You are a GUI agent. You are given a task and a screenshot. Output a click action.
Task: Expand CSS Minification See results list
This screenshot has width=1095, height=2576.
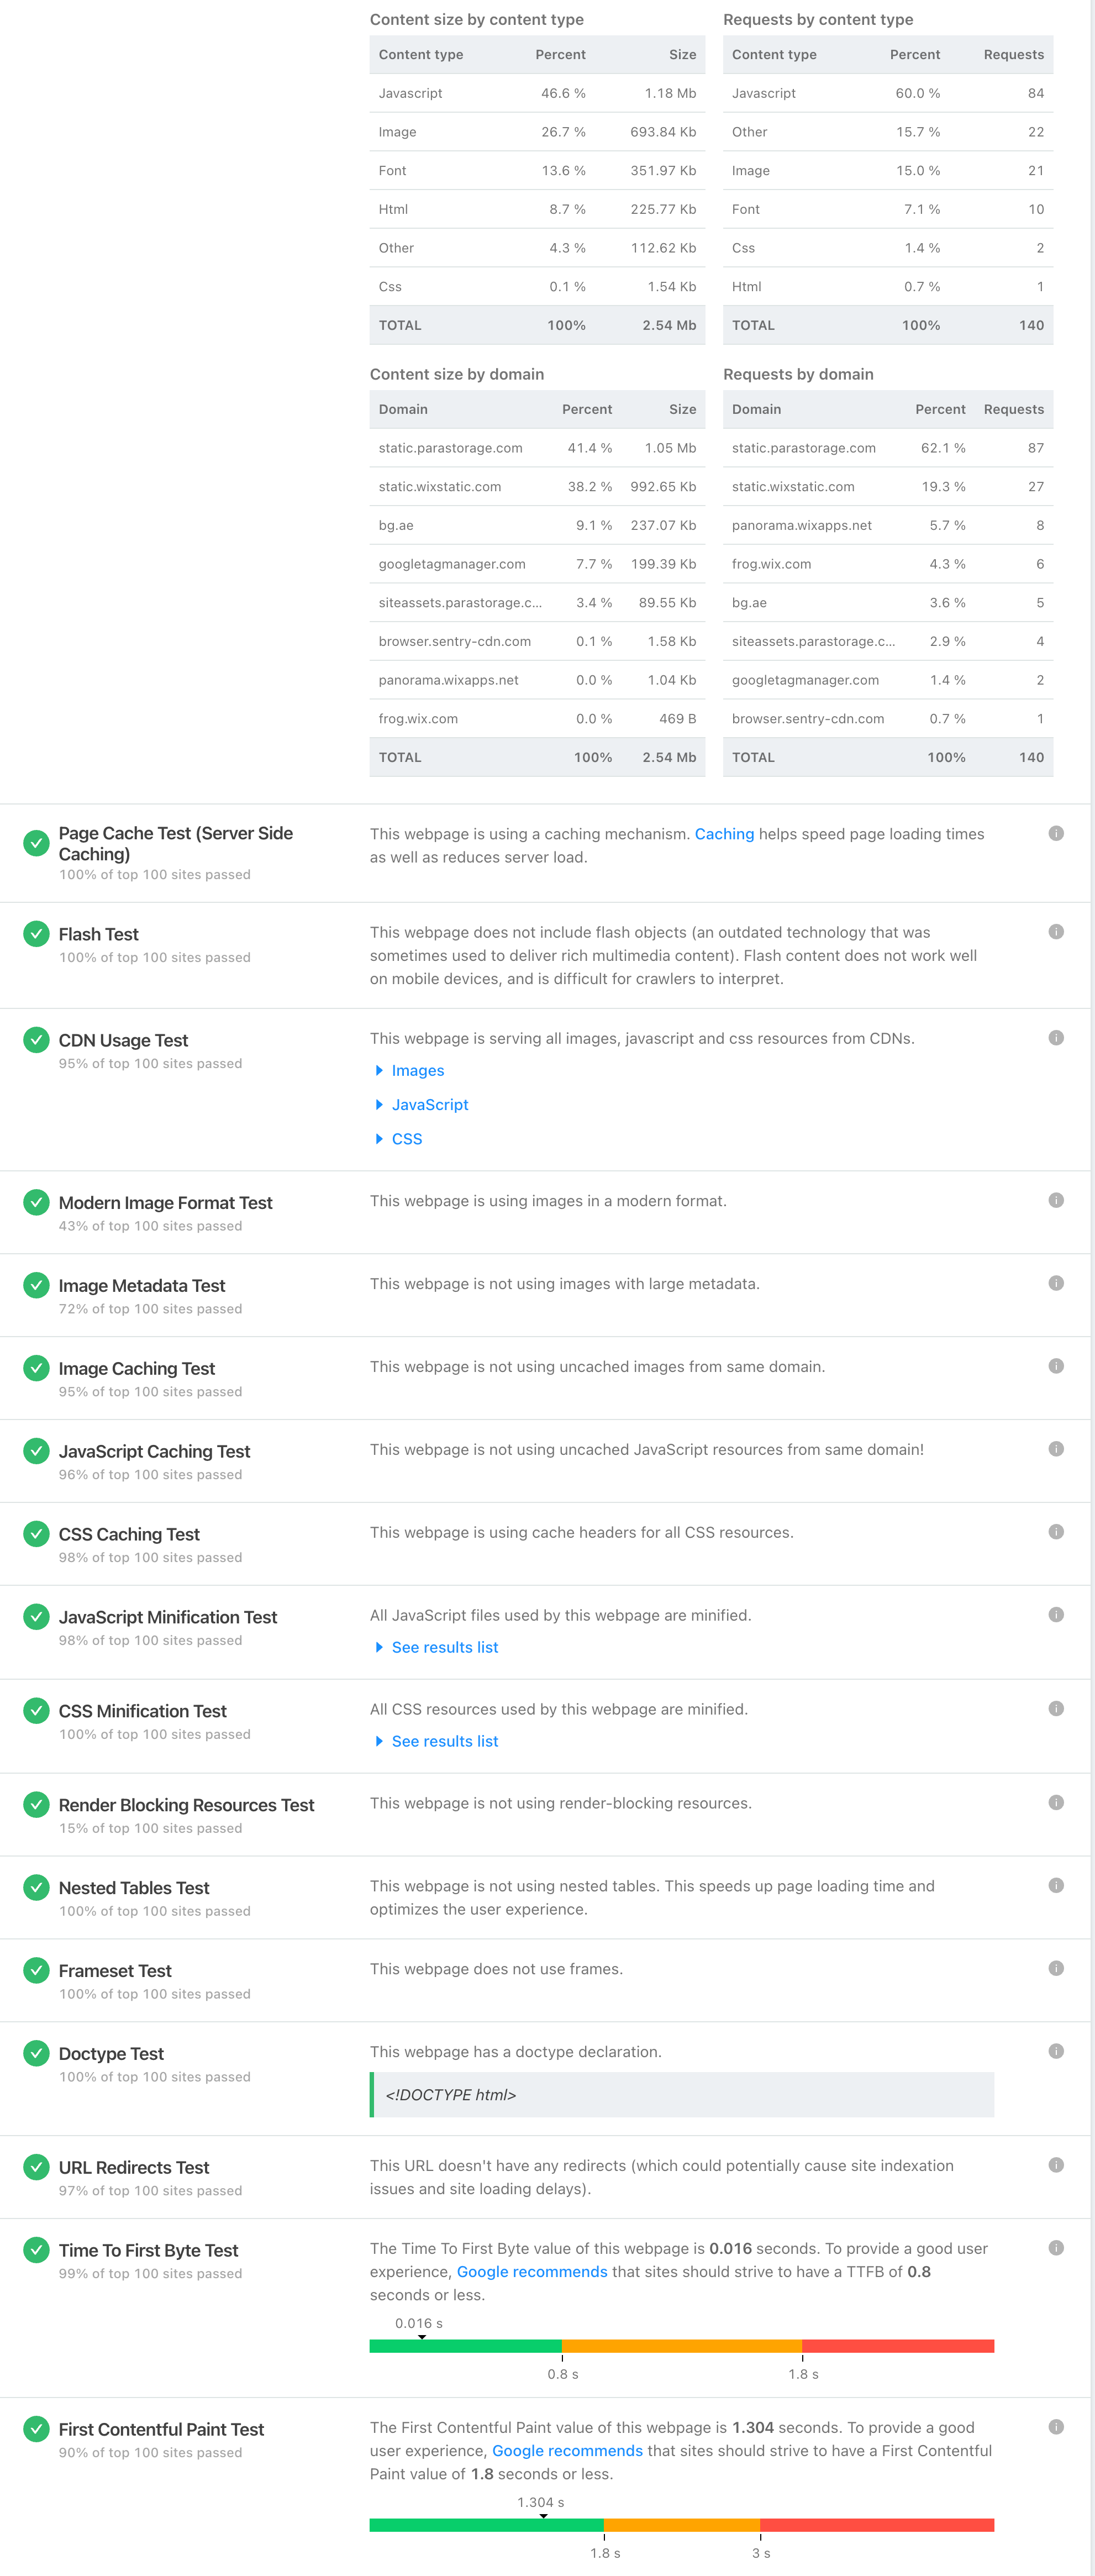(436, 1740)
